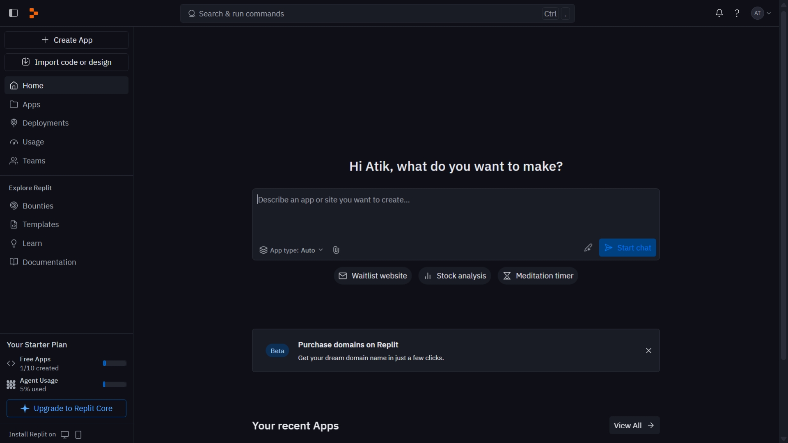Click the install on desktop monitor icon
This screenshot has height=443, width=788.
coord(65,434)
